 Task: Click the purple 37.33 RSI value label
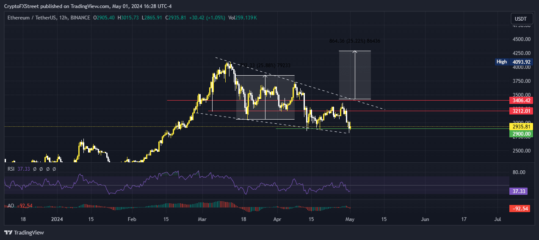point(519,191)
